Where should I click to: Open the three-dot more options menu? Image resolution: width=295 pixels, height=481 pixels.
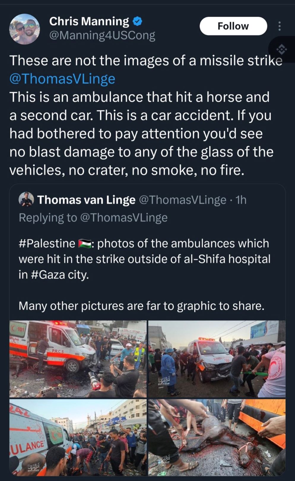279,26
